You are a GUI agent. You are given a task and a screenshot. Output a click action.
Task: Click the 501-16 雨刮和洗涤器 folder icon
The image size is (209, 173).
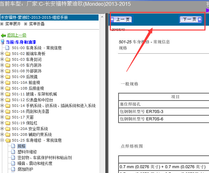pyautogui.click(x=8, y=111)
